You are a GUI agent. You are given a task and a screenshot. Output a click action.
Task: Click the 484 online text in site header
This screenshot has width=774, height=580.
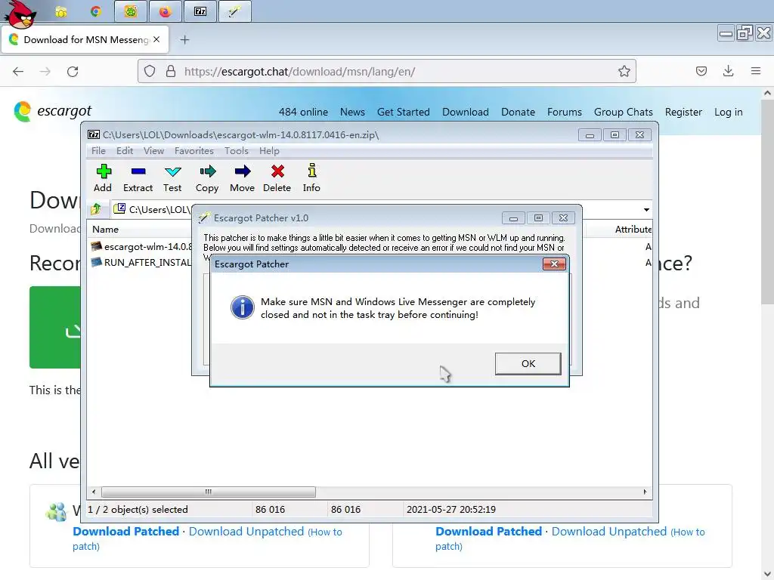(x=303, y=112)
